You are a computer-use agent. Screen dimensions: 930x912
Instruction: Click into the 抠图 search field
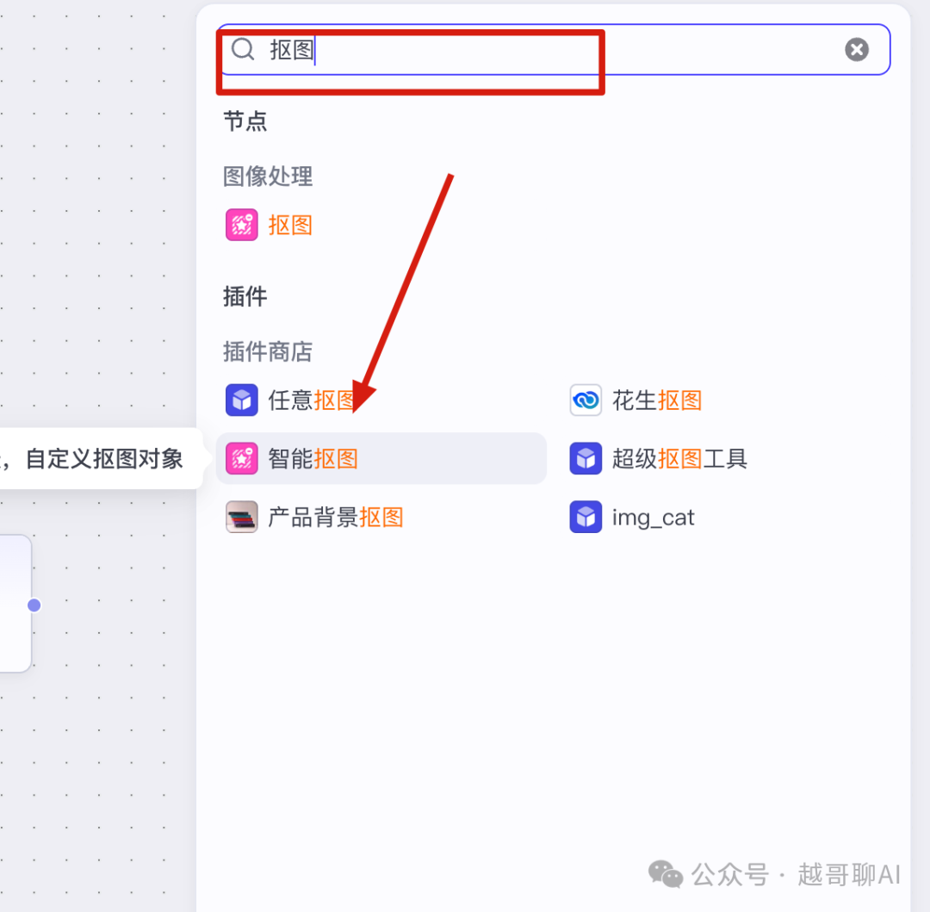pyautogui.click(x=553, y=50)
